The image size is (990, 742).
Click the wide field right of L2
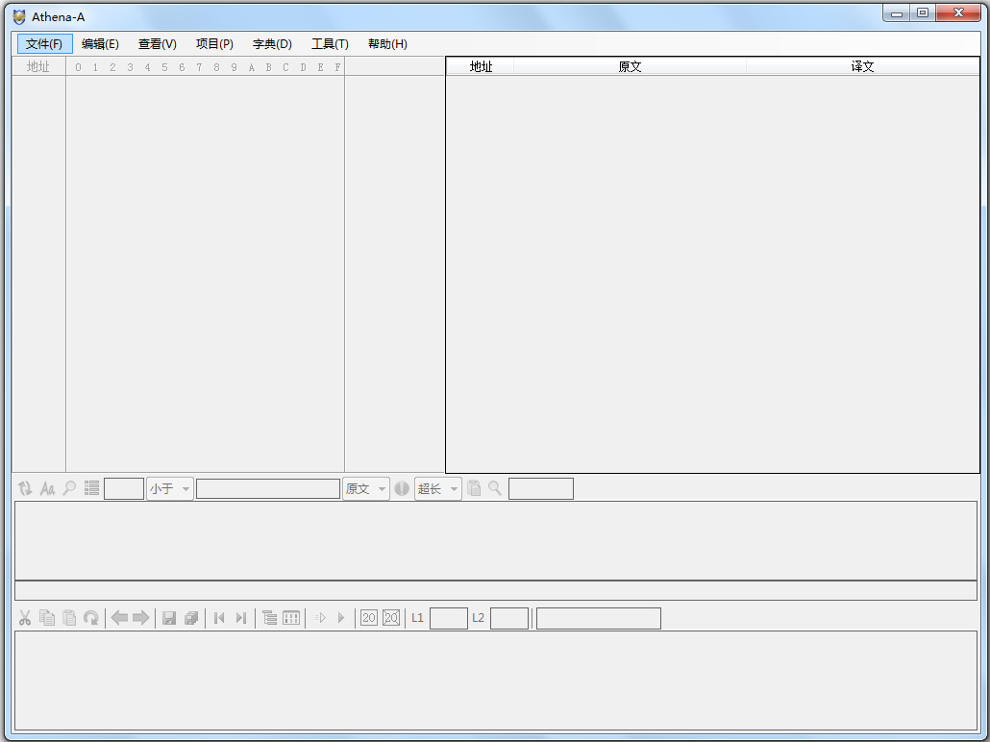point(599,618)
